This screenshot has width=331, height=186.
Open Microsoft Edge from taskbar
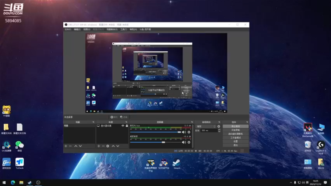pos(13,182)
